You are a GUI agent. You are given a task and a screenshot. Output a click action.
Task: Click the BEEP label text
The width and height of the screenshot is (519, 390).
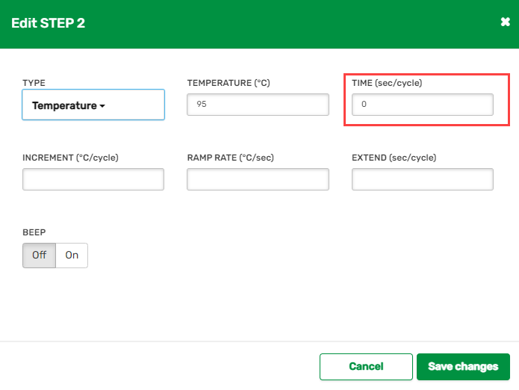(34, 232)
